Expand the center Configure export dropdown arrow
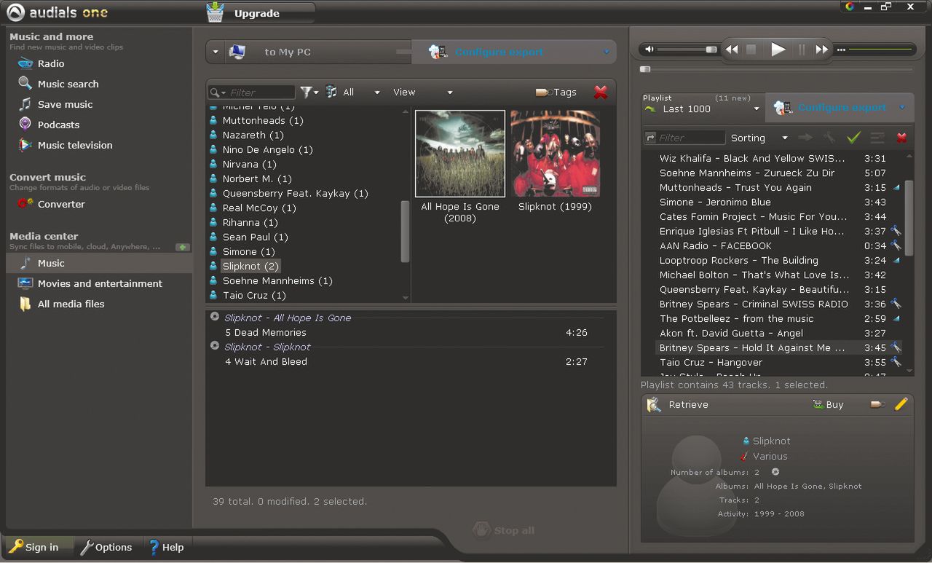This screenshot has width=932, height=563. point(606,52)
